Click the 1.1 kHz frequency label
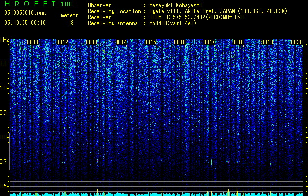Image resolution: width=308 pixels, height=196 pixels. [x=4, y=64]
